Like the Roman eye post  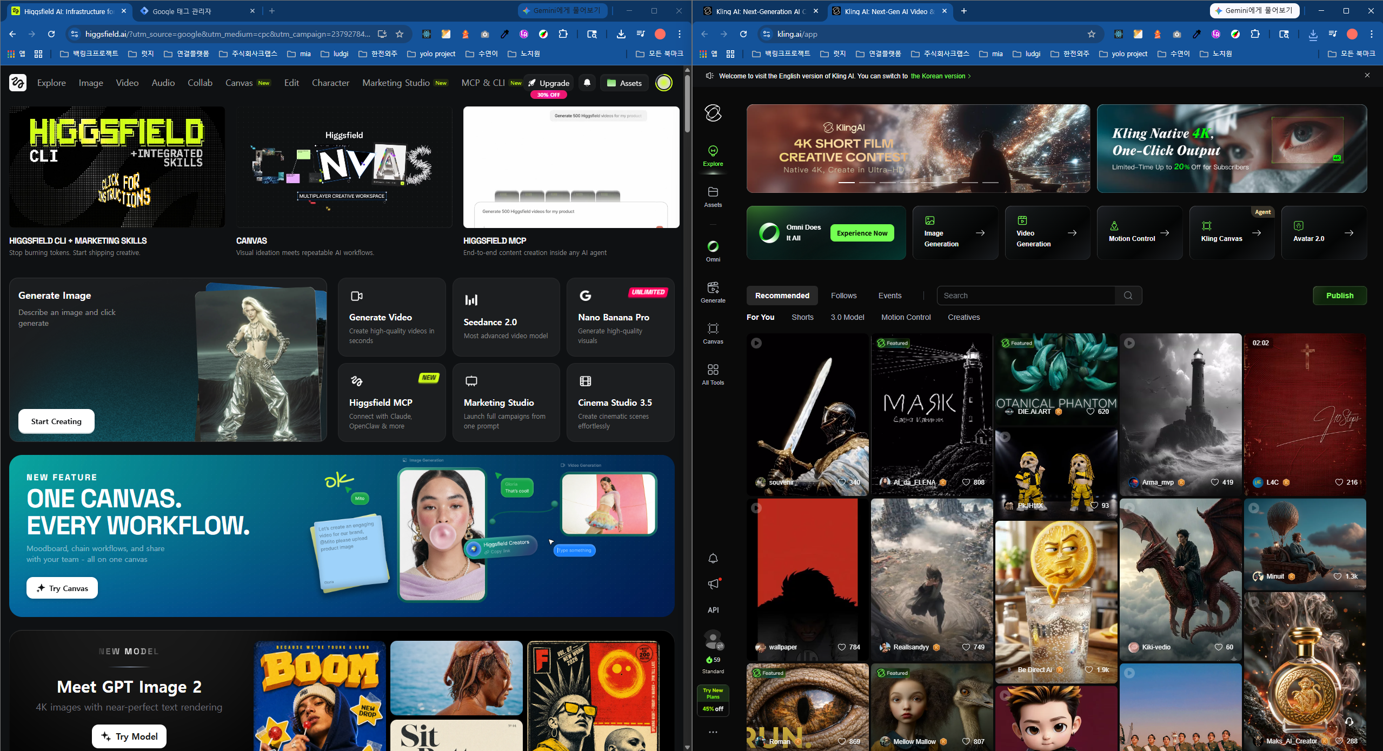[x=842, y=742]
